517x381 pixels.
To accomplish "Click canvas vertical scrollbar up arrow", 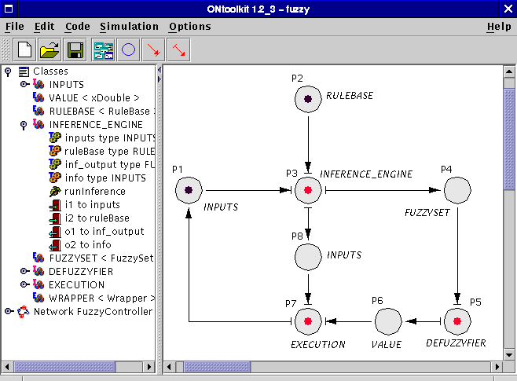I will pos(509,71).
